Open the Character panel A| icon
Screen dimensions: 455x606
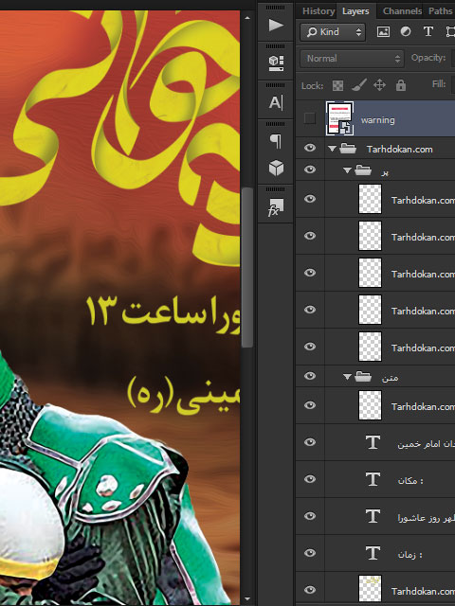[276, 103]
